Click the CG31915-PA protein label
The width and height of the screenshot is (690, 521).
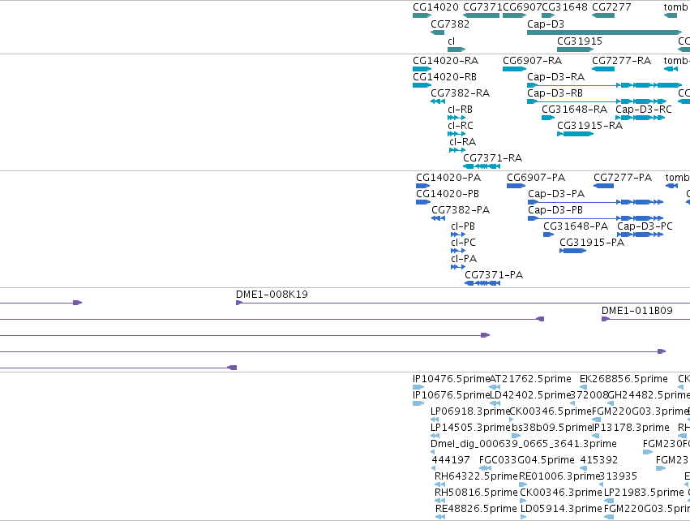pyautogui.click(x=592, y=243)
